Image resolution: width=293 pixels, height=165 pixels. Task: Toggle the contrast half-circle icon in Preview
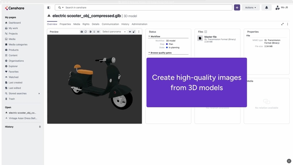coord(90,32)
